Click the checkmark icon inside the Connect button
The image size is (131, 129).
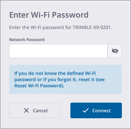point(86,110)
